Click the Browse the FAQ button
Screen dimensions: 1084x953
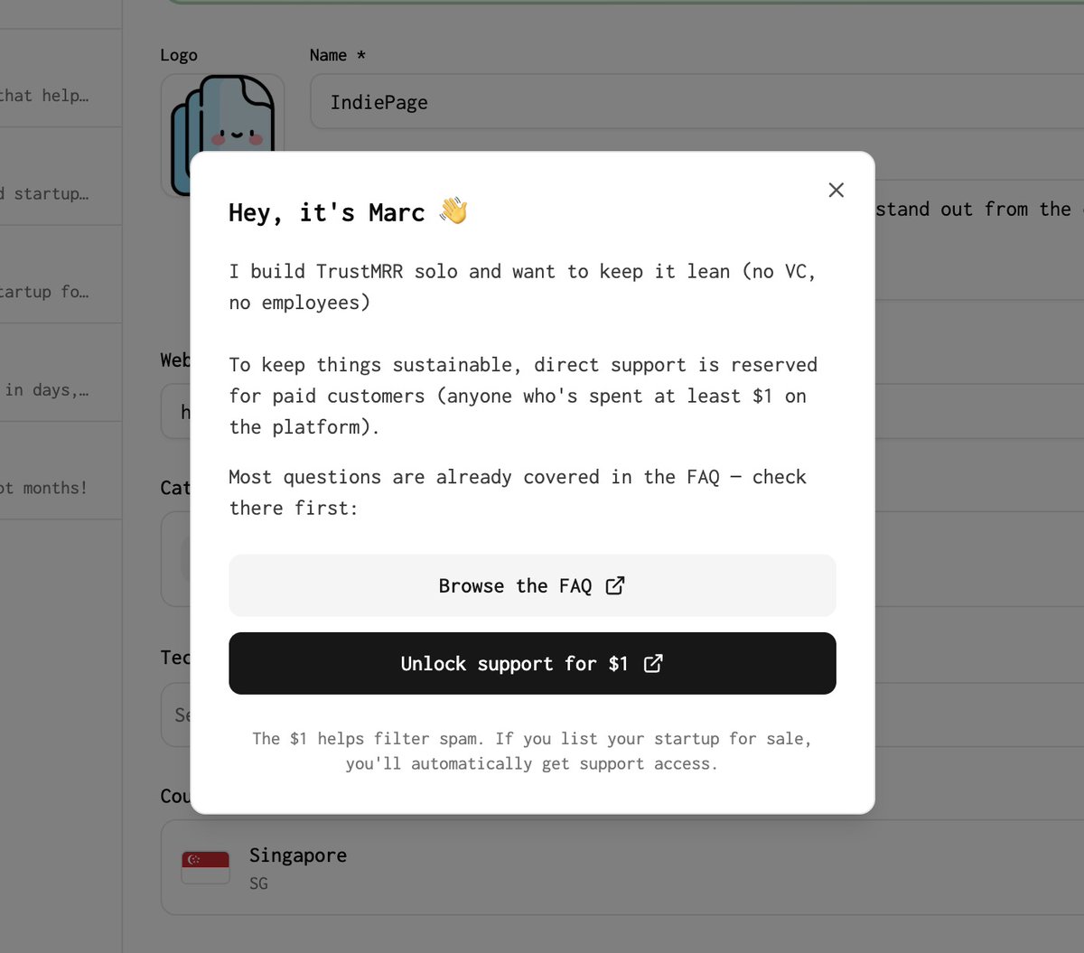[x=532, y=585]
